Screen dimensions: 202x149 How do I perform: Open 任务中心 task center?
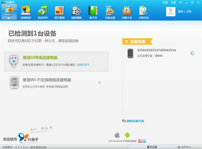pyautogui.click(x=185, y=147)
